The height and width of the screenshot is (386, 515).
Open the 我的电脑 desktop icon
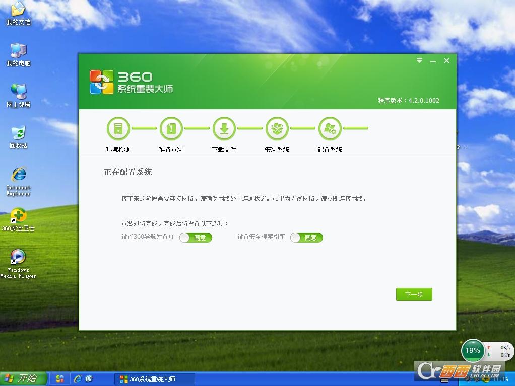[x=18, y=54]
